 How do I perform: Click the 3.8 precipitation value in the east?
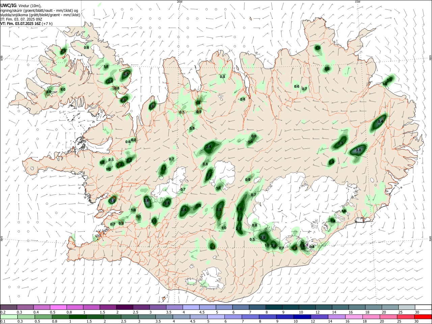pos(358,150)
